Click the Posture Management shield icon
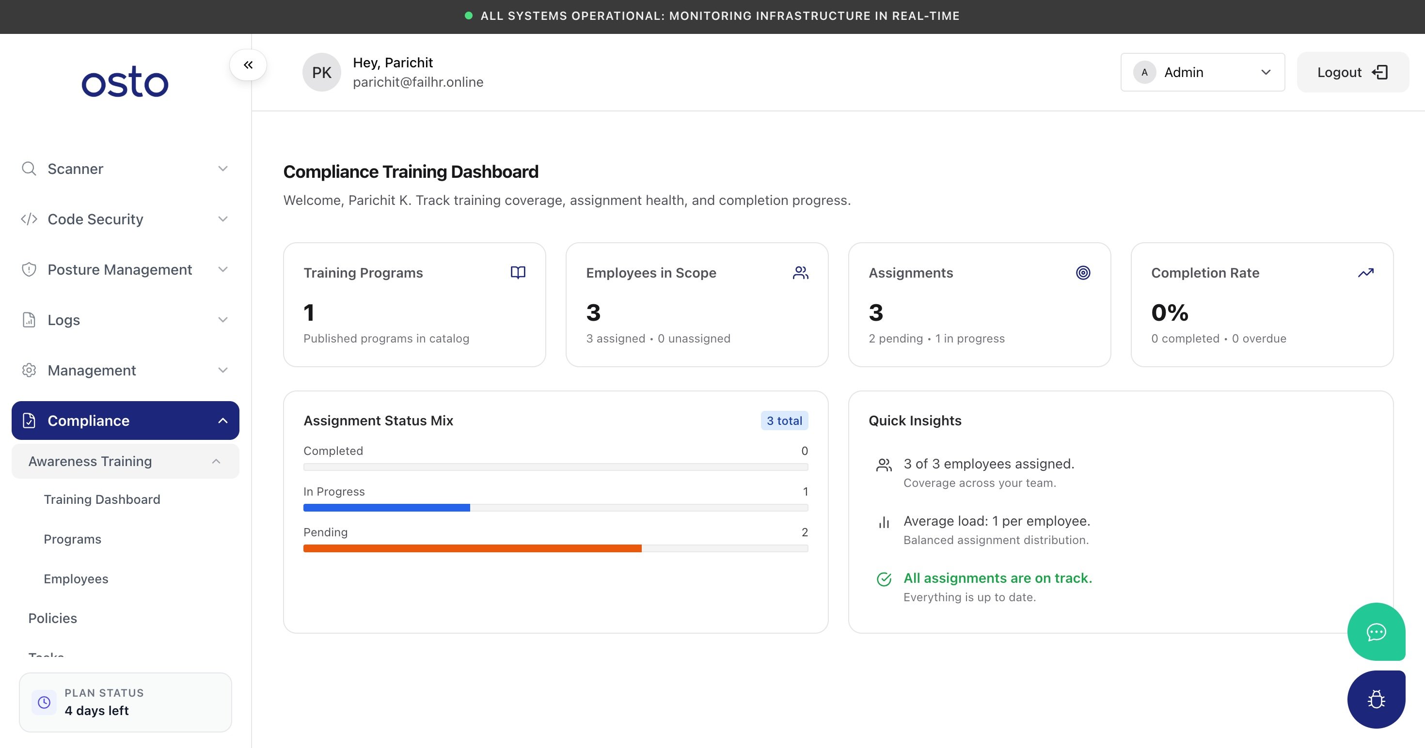 29,269
